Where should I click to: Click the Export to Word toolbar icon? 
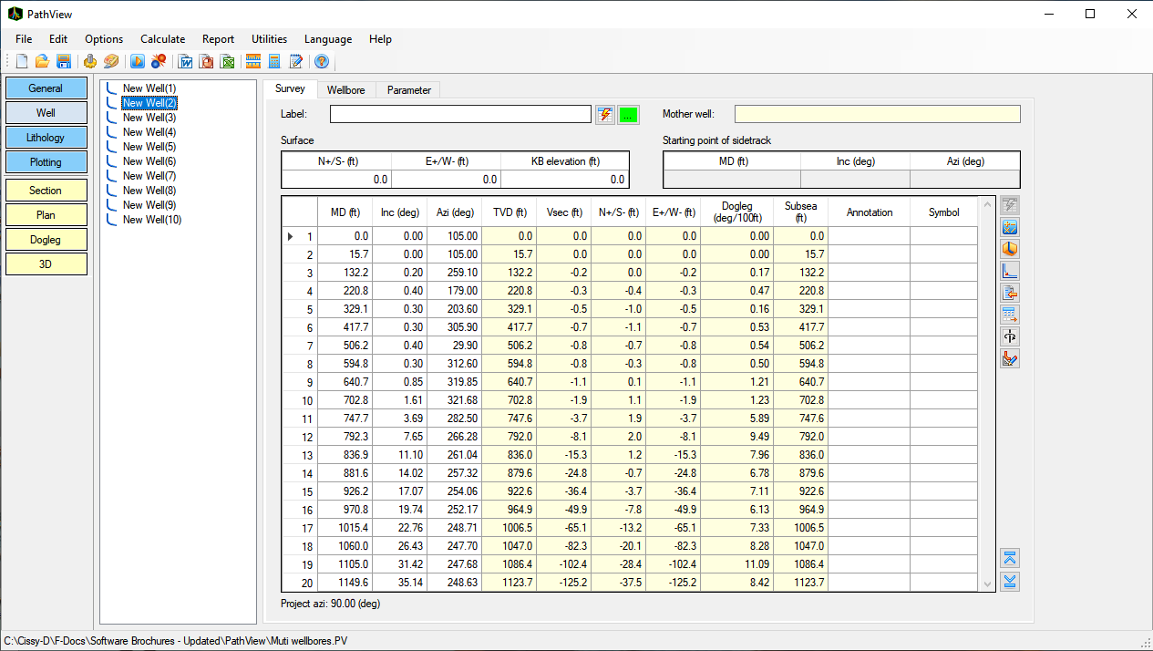[x=186, y=62]
